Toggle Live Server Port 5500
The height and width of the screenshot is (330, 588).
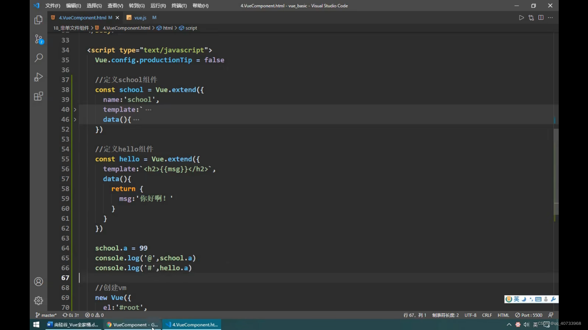(x=529, y=315)
